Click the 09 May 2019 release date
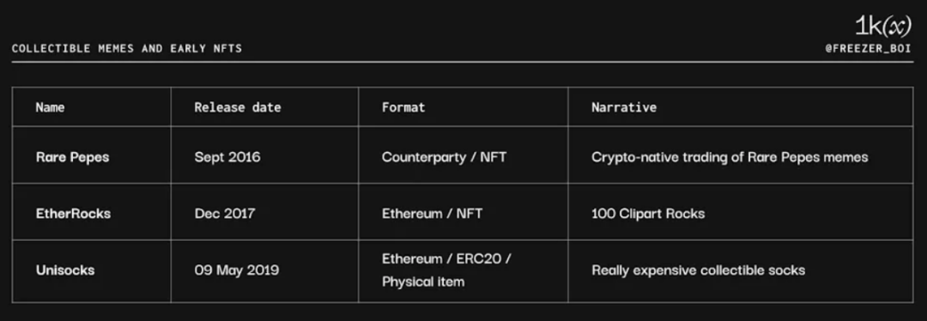Image resolution: width=927 pixels, height=321 pixels. tap(237, 270)
